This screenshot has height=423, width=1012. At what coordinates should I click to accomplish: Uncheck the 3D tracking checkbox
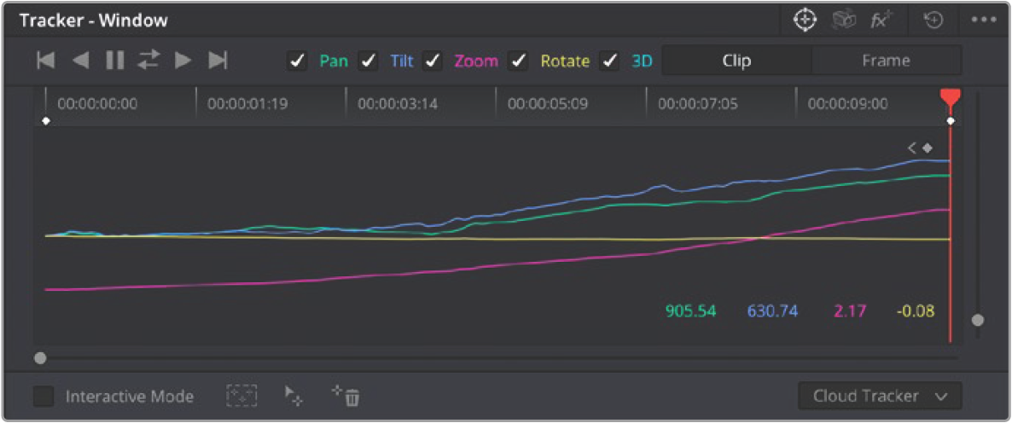coord(609,61)
